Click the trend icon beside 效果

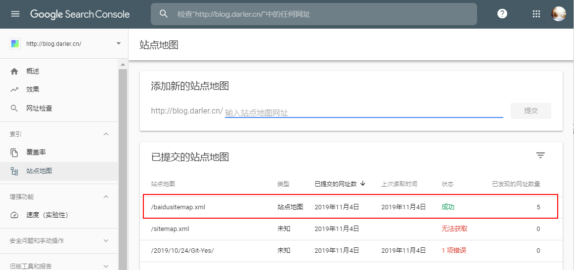tap(14, 90)
